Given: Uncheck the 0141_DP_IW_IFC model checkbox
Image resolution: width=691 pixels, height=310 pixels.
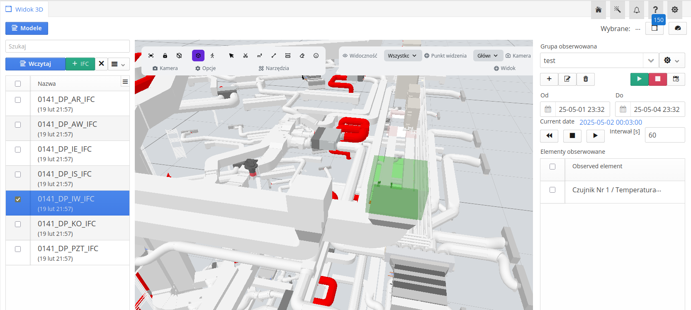Looking at the screenshot, I should pyautogui.click(x=18, y=199).
